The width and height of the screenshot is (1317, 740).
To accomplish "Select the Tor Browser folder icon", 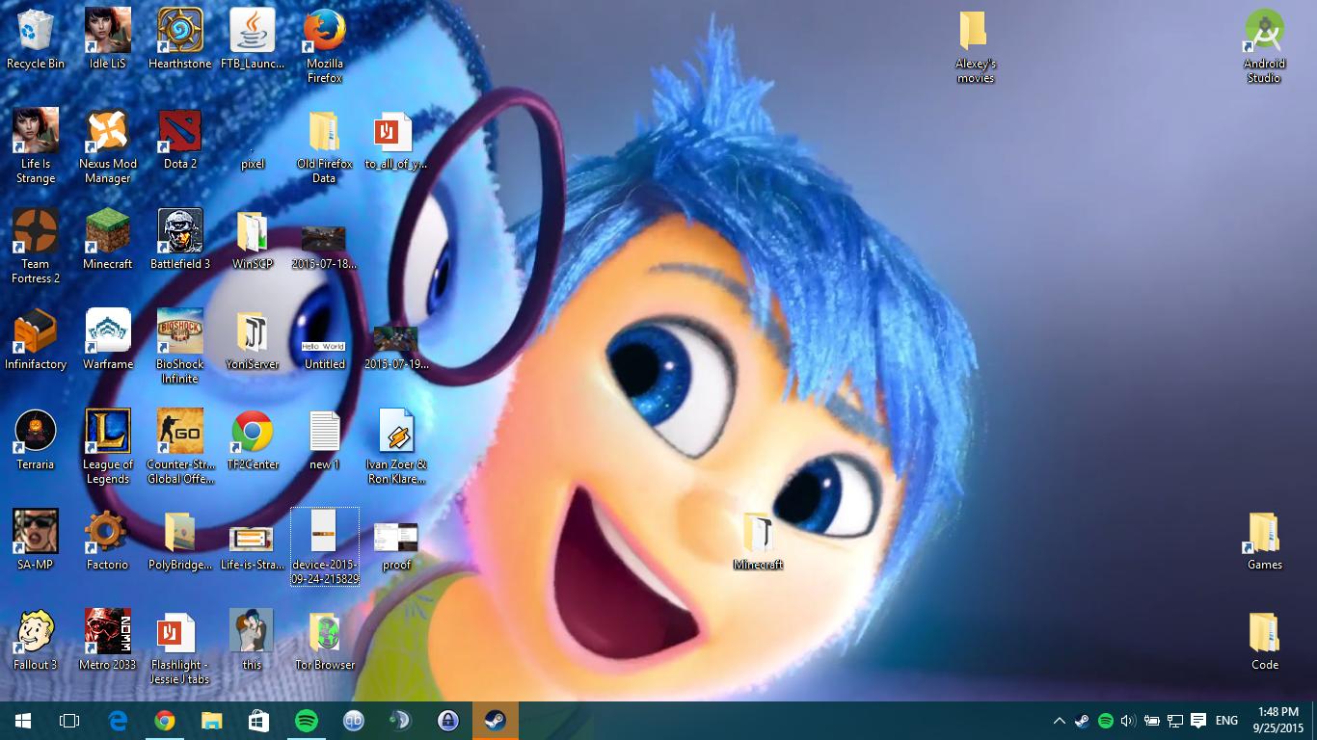I will coord(325,640).
